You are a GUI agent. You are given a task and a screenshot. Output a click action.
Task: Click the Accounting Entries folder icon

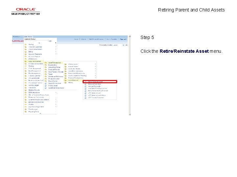[45, 67]
